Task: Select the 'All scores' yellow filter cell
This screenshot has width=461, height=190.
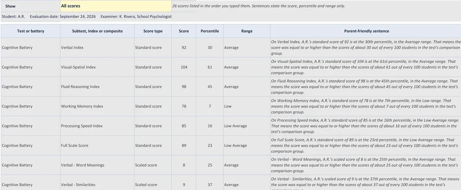Action: tap(116, 6)
